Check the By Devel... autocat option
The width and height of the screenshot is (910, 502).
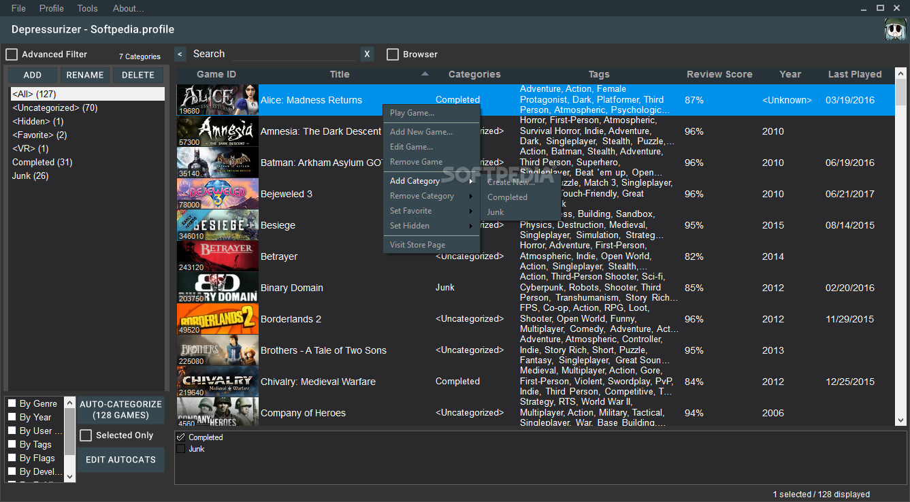(12, 471)
